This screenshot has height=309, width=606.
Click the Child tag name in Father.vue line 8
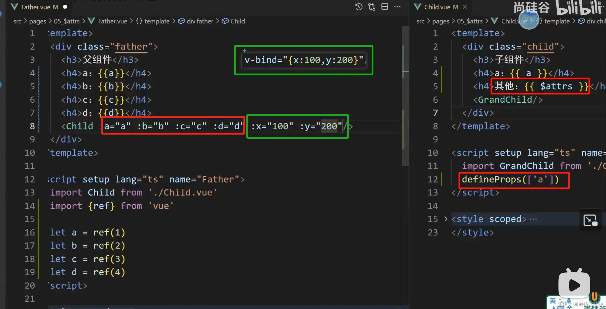point(80,126)
